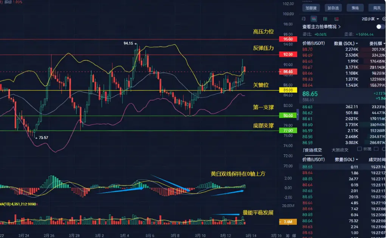This screenshot has height=238, width=386.
Task: Click the trade row with quantity 0.11
Action: point(343,167)
